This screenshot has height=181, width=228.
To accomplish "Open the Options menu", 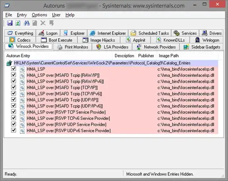I will [x=39, y=15].
